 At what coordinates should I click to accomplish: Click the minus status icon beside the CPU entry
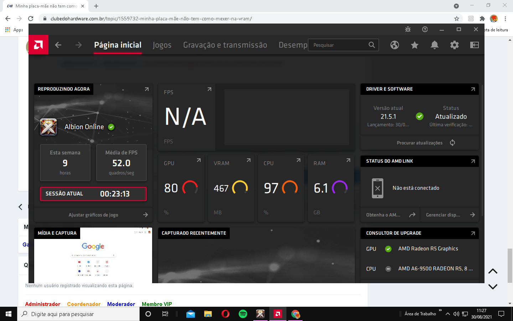click(x=388, y=269)
